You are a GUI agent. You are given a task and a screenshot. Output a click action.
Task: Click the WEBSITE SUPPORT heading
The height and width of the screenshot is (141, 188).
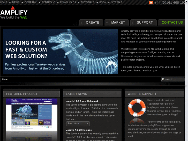coord(142,94)
